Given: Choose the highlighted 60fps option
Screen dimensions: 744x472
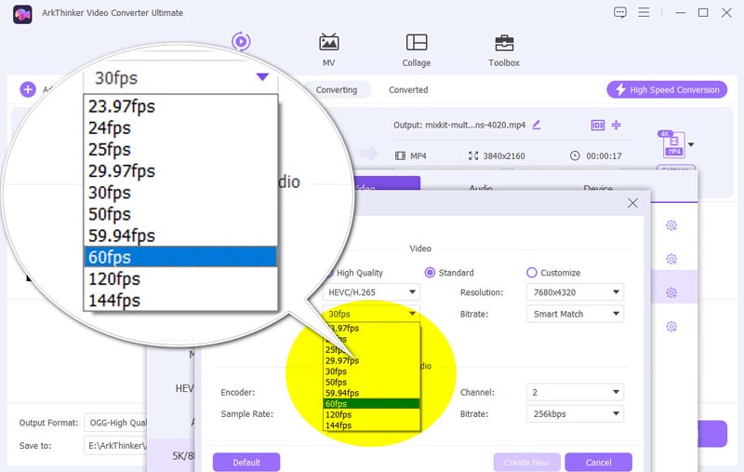Looking at the screenshot, I should coord(371,404).
